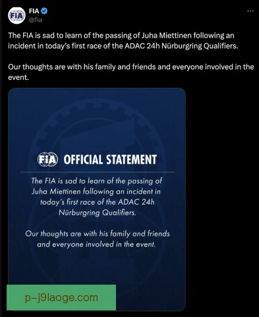Screen dimensions: 259x317
Task: Click the tweet sentence starting 'Our thoughts are with'
Action: 131,72
